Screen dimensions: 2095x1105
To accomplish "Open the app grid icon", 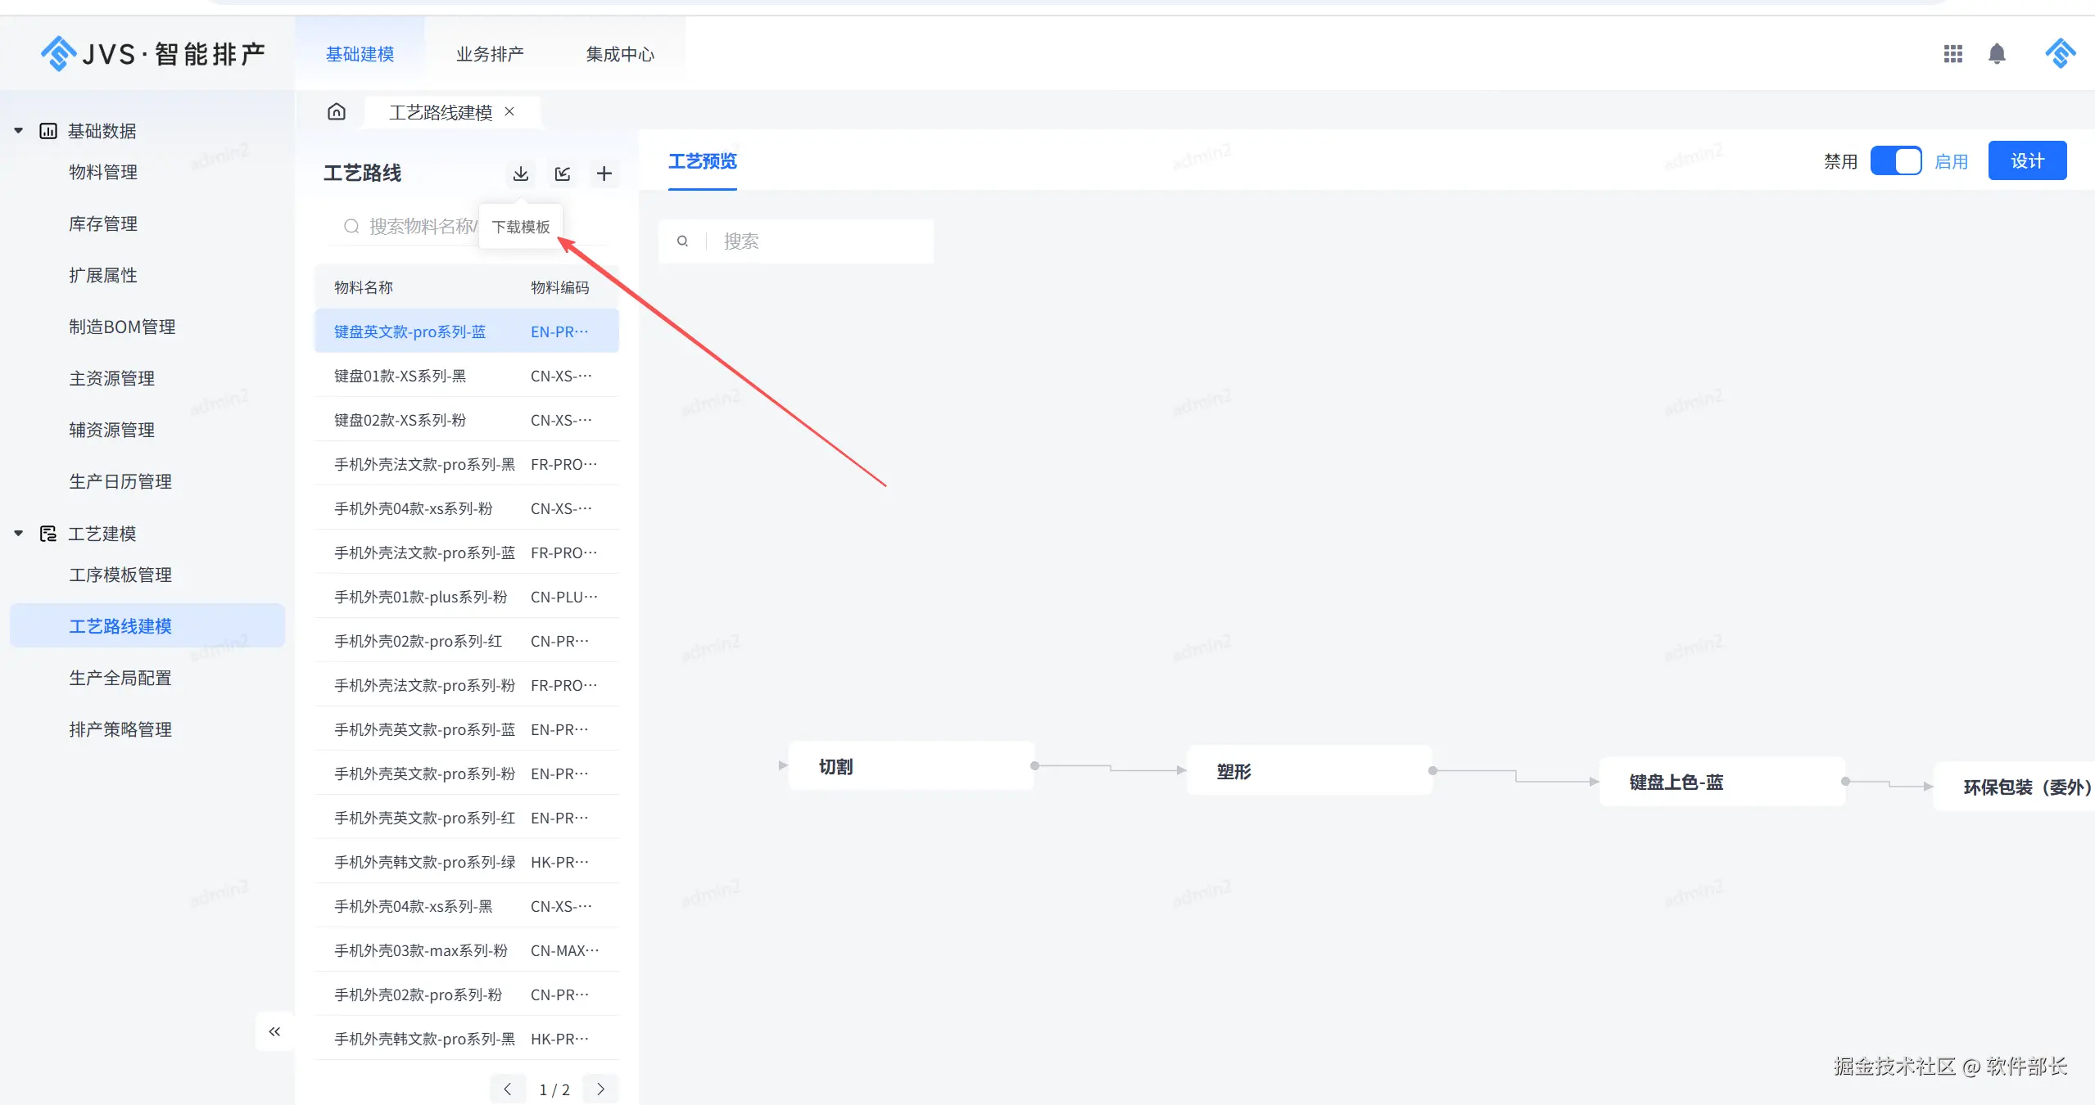I will (1952, 54).
